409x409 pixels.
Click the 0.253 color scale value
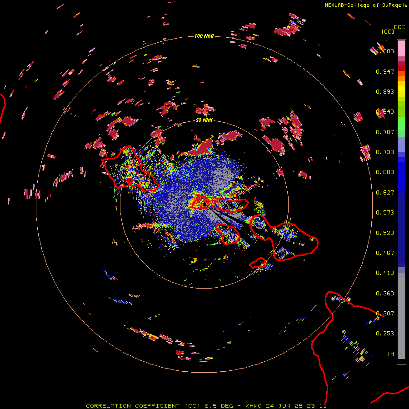(x=385, y=334)
